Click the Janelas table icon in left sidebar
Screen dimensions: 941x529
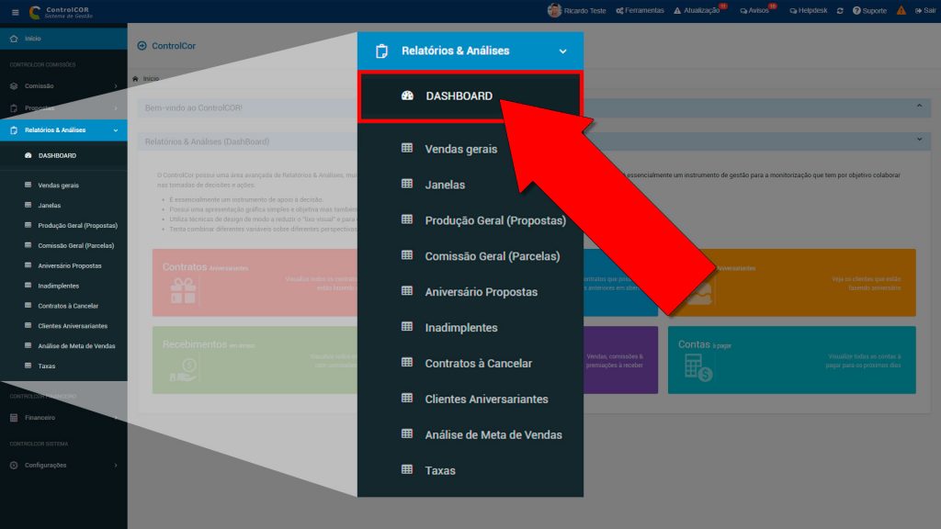point(28,205)
